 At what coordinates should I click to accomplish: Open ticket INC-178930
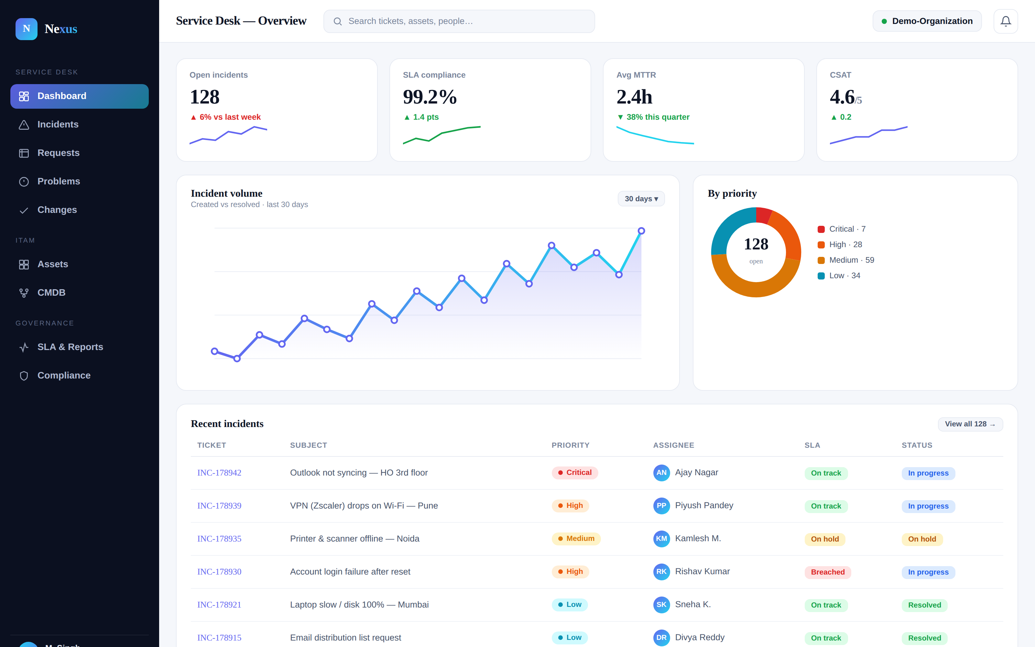pos(219,571)
